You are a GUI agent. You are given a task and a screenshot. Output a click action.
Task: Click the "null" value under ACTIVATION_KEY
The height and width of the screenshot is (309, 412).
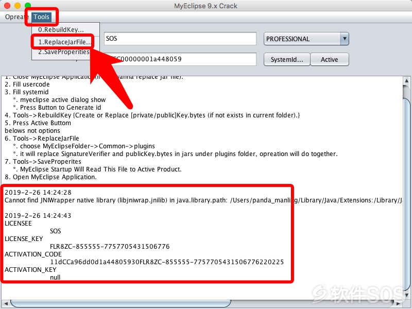[55, 278]
